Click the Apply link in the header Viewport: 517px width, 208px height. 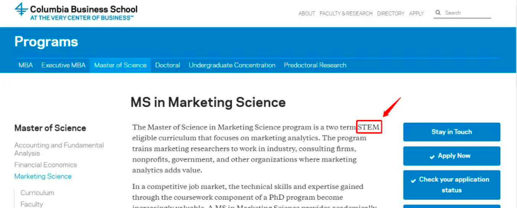point(416,13)
